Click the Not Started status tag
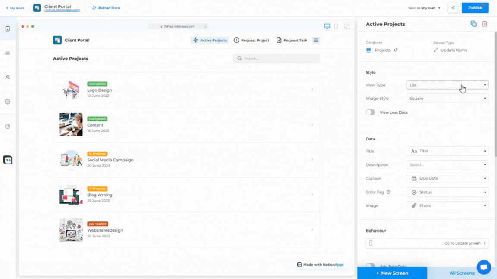This screenshot has width=497, height=279. [98, 224]
